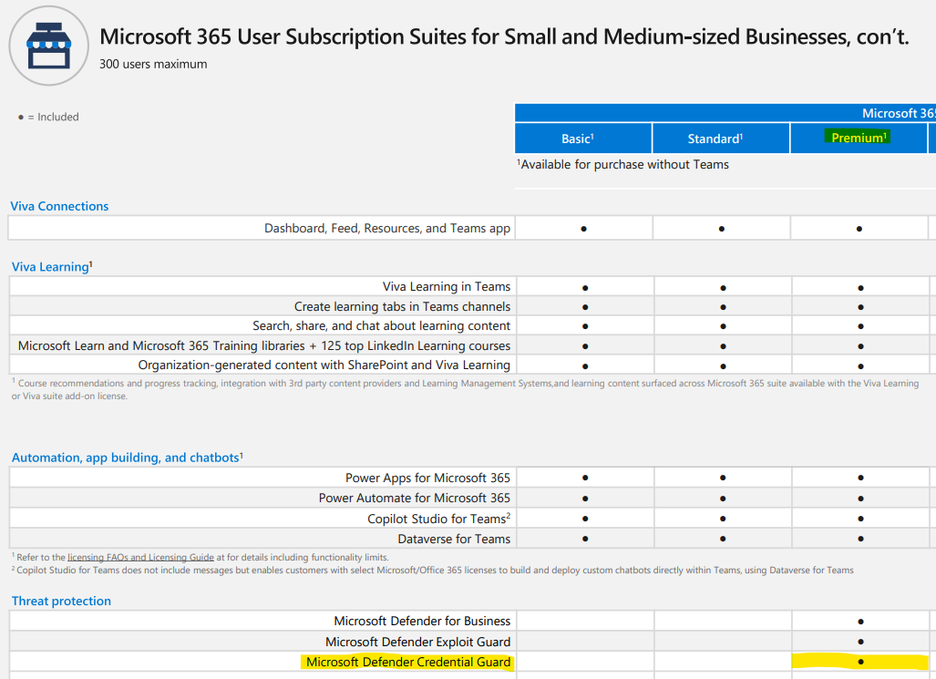This screenshot has height=679, width=936.
Task: Click Available for purchase without Teams footnote
Action: point(622,164)
